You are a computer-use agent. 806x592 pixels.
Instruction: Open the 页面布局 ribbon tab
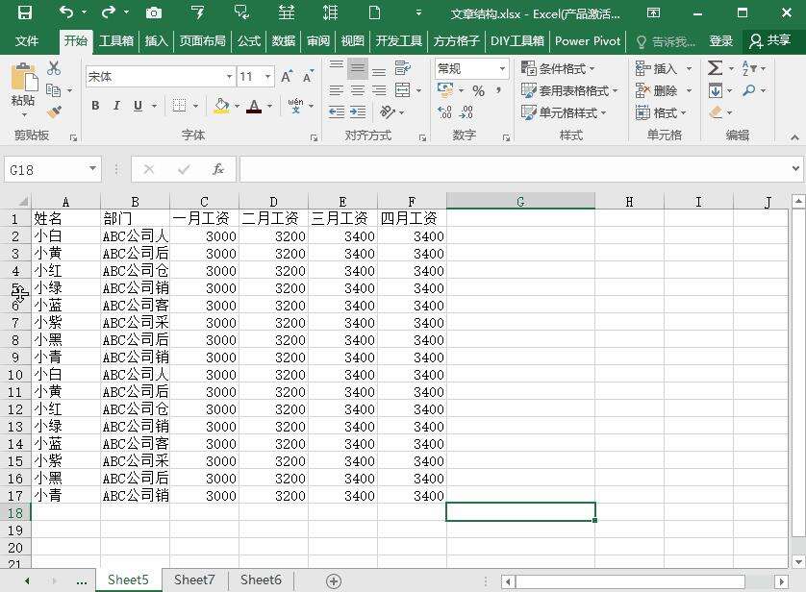coord(202,41)
